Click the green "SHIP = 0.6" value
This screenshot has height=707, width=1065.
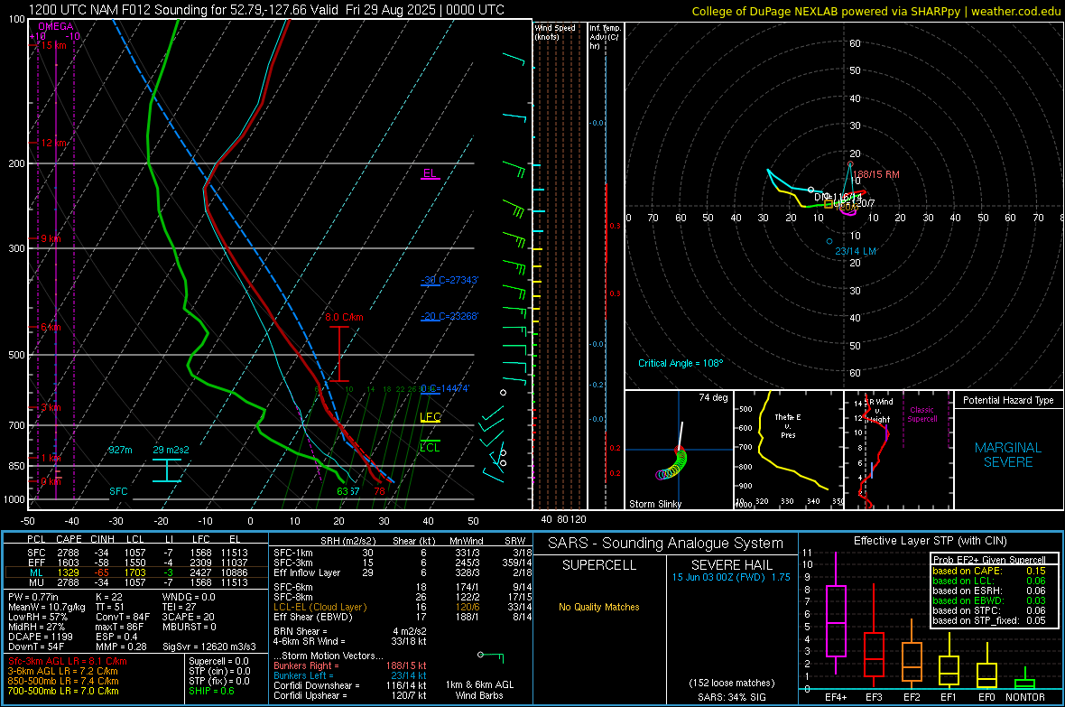211,691
